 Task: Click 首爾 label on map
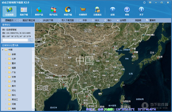pyautogui.click(x=136, y=52)
